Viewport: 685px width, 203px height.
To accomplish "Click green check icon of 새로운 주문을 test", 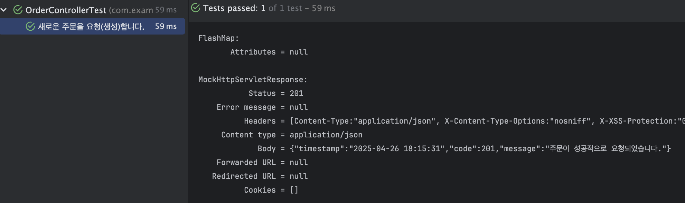I will tap(30, 26).
